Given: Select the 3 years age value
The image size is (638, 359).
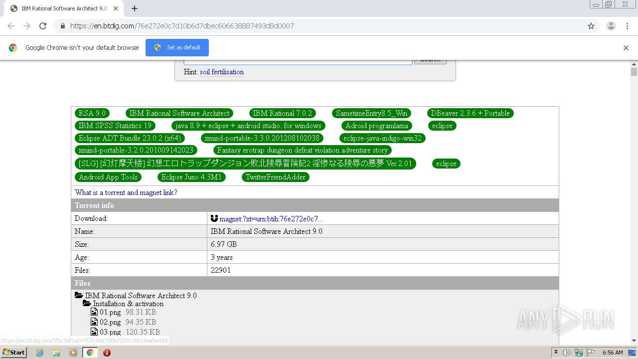Looking at the screenshot, I should (222, 257).
